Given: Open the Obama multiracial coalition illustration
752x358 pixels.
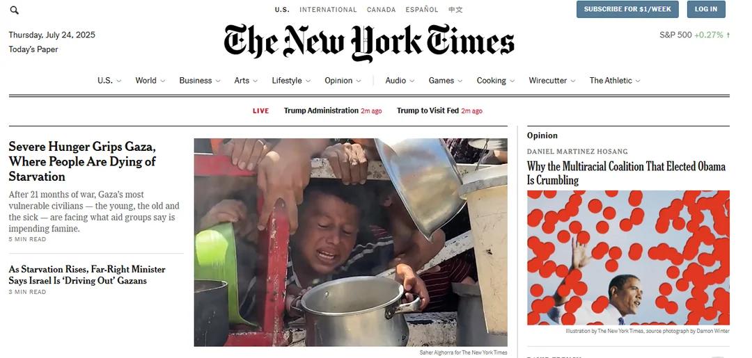Looking at the screenshot, I should (628, 258).
